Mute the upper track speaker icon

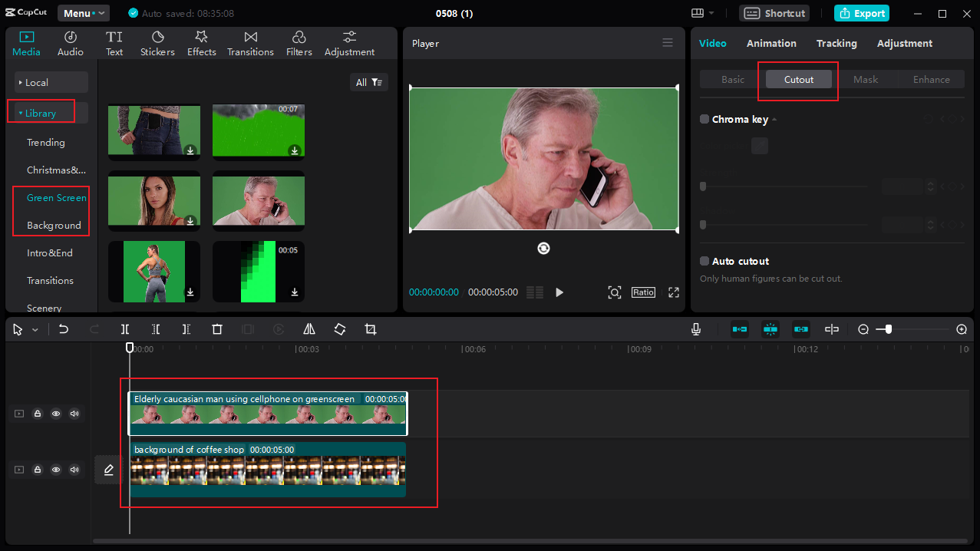pyautogui.click(x=74, y=414)
